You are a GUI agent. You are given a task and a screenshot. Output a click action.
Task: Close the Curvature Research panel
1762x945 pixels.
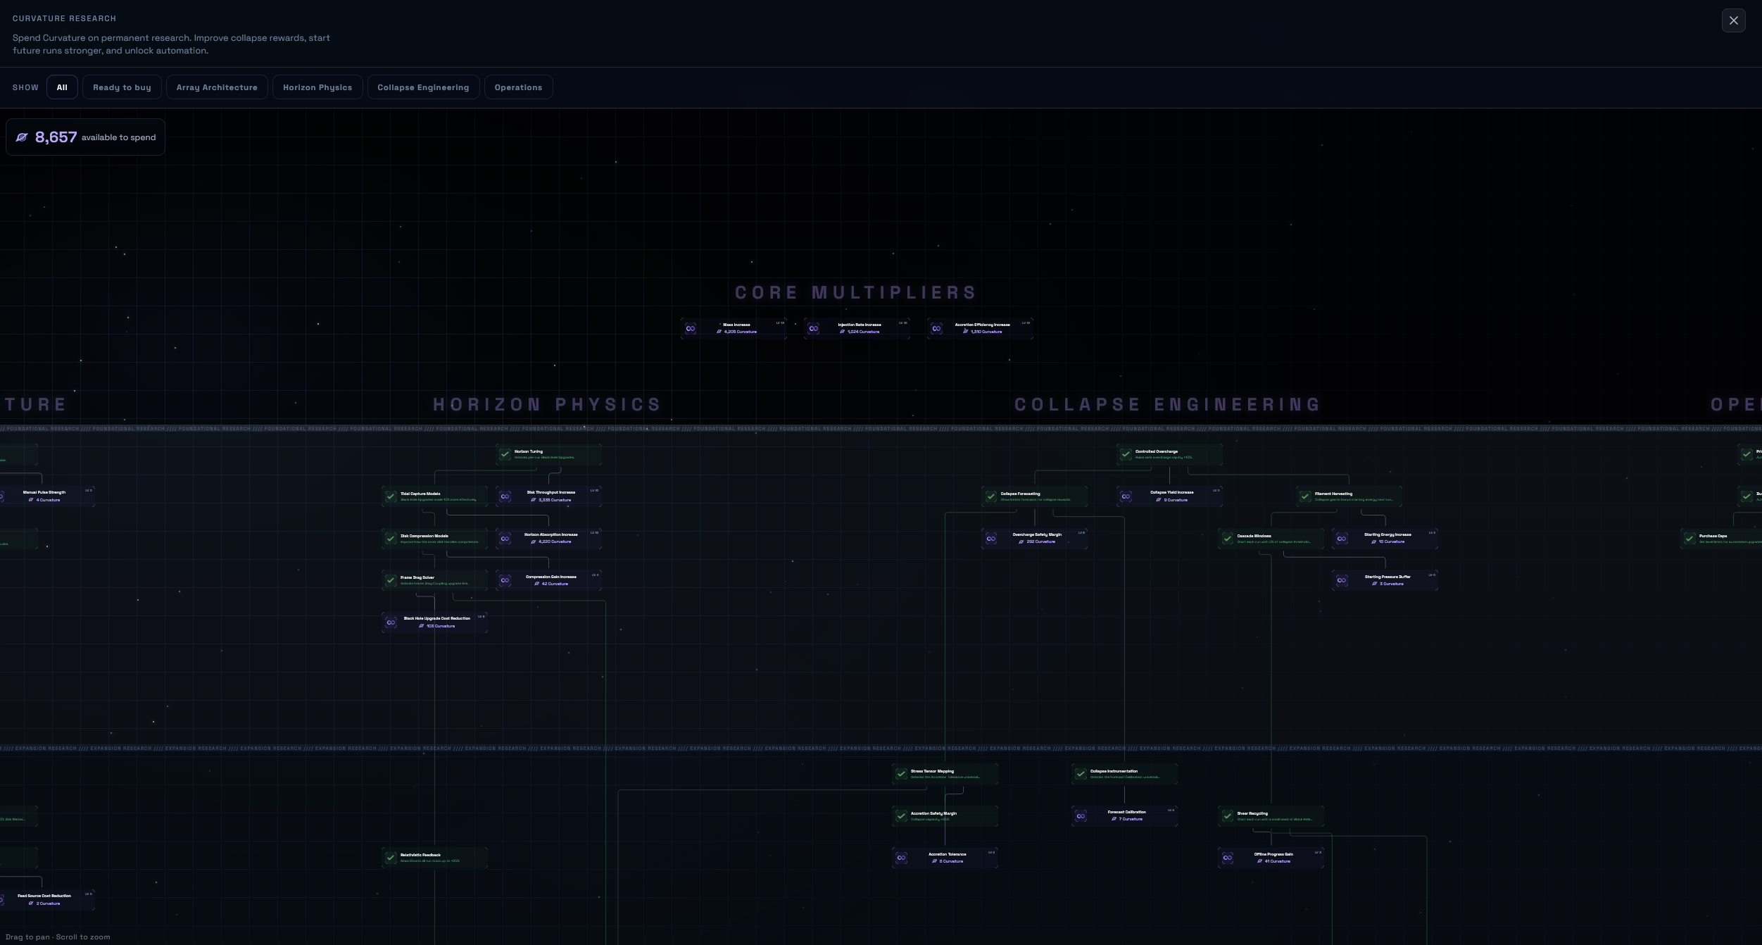(1734, 20)
